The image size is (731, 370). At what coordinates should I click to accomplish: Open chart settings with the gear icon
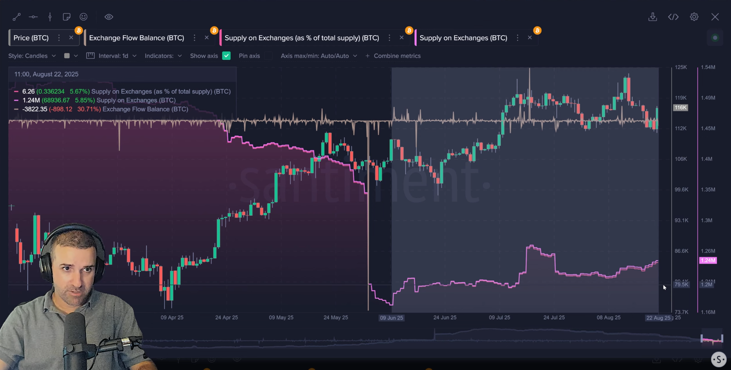pos(694,17)
